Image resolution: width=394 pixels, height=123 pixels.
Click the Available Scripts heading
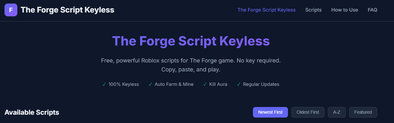pyautogui.click(x=32, y=112)
